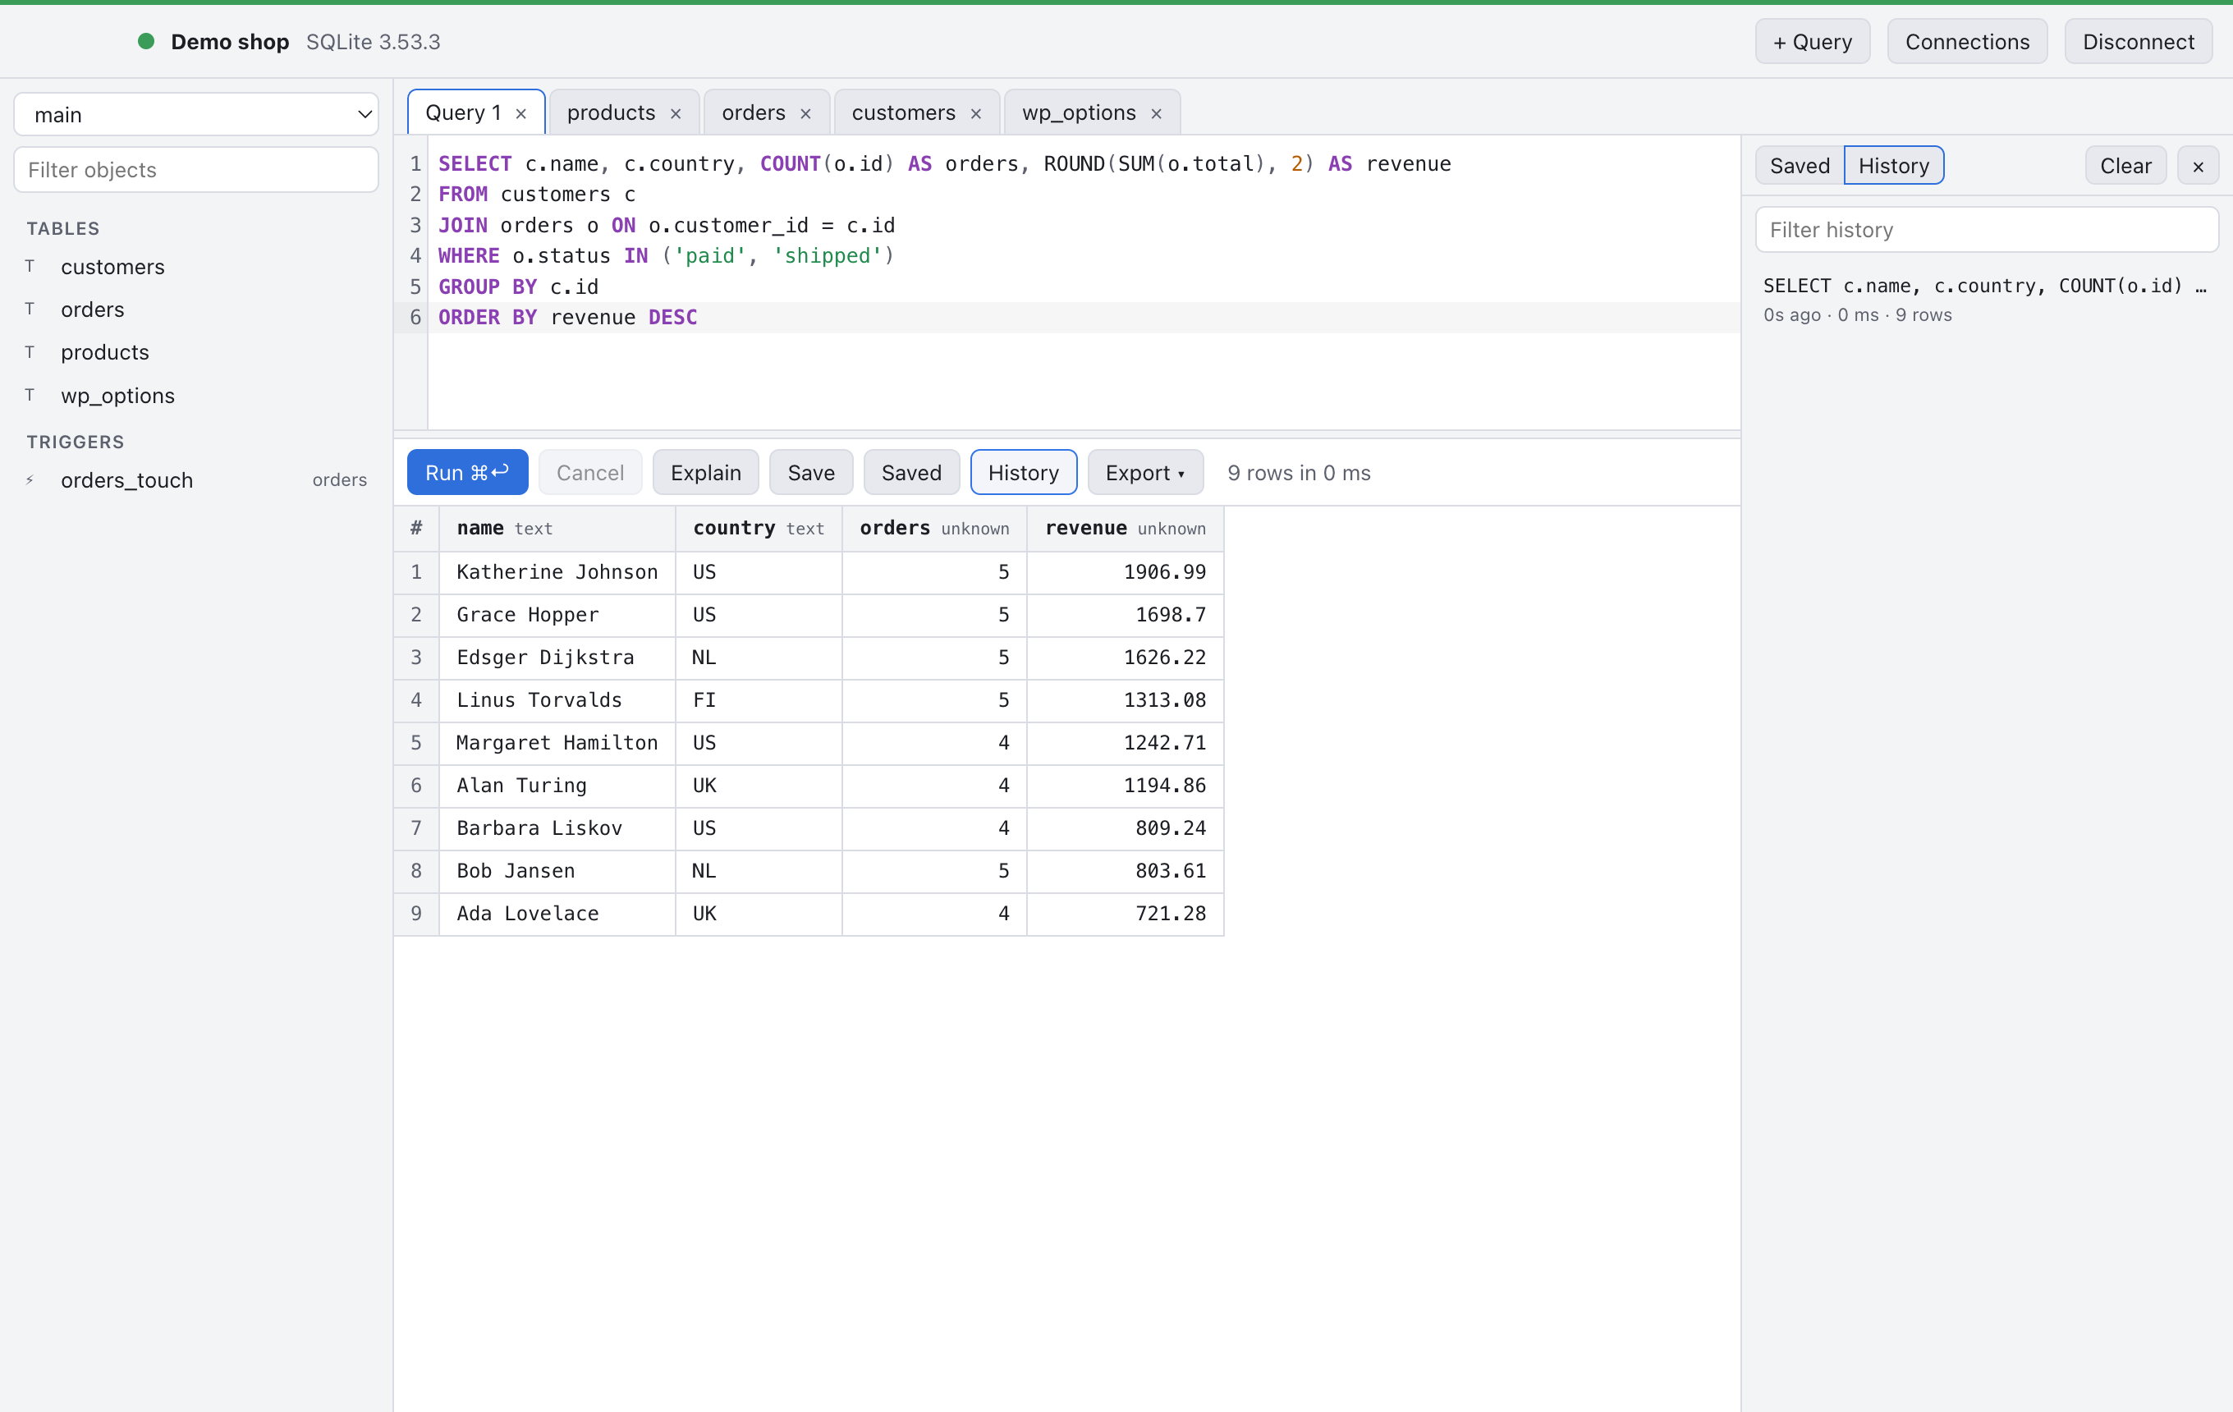The image size is (2233, 1412).
Task: Select the orders_touch trigger
Action: point(195,480)
